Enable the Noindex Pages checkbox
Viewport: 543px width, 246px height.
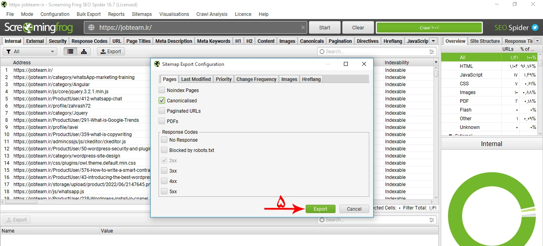pos(162,90)
